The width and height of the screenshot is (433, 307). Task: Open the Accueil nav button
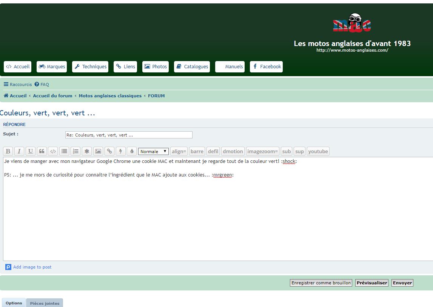coord(17,67)
